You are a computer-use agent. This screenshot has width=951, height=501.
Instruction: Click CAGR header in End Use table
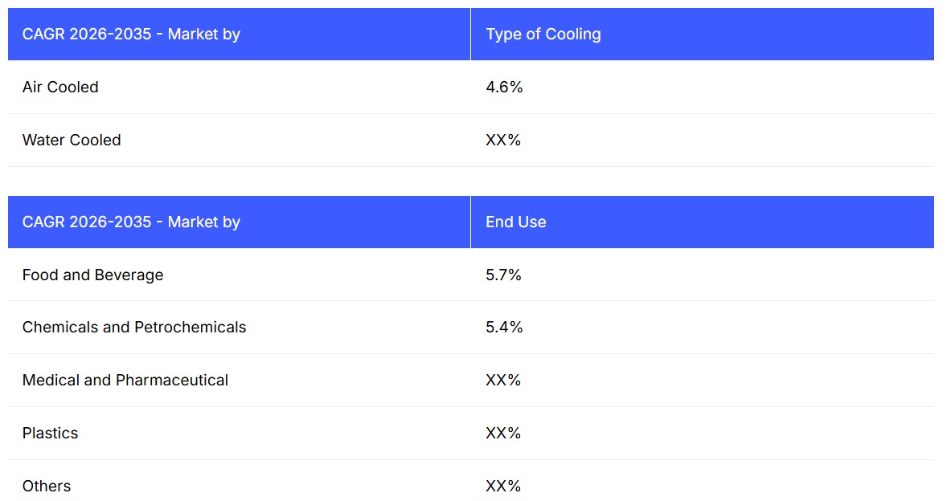coord(131,222)
